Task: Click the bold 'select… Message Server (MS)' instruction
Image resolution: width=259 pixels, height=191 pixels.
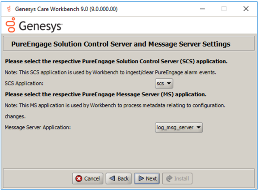Action: coord(106,94)
